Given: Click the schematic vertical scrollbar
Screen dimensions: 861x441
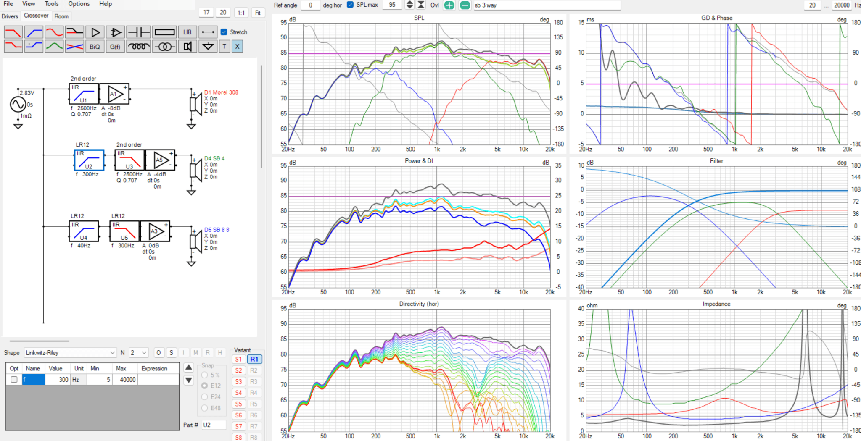Looking at the screenshot, I should pos(261,117).
